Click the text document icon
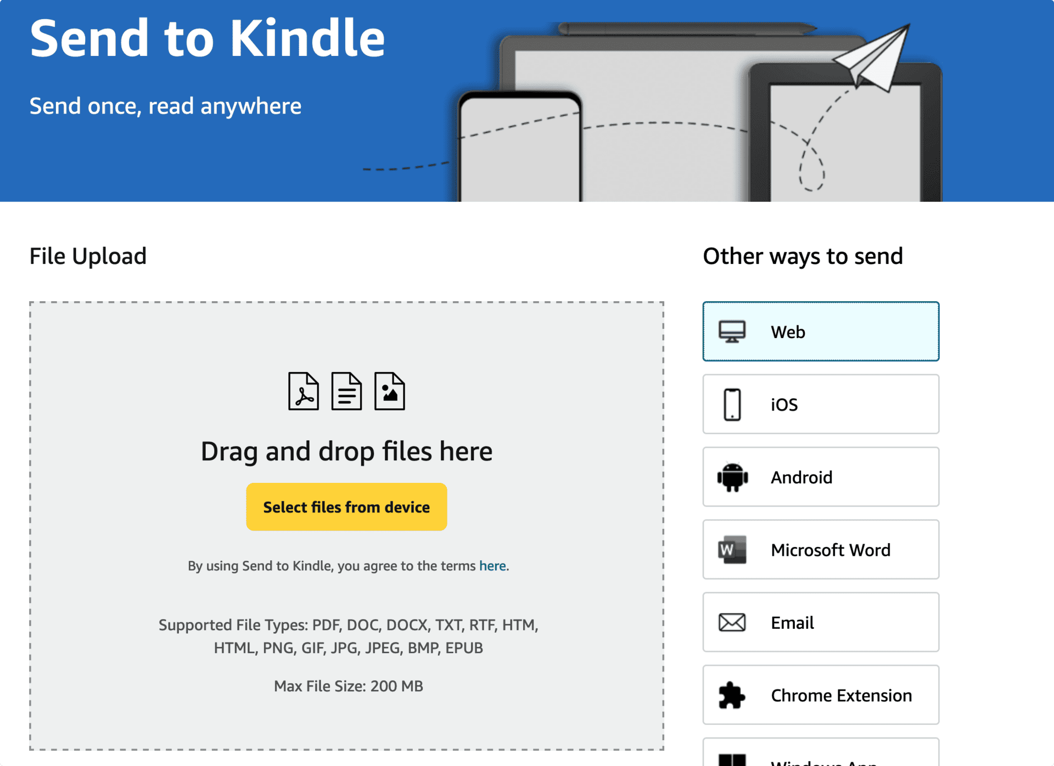This screenshot has height=766, width=1054. (x=346, y=391)
